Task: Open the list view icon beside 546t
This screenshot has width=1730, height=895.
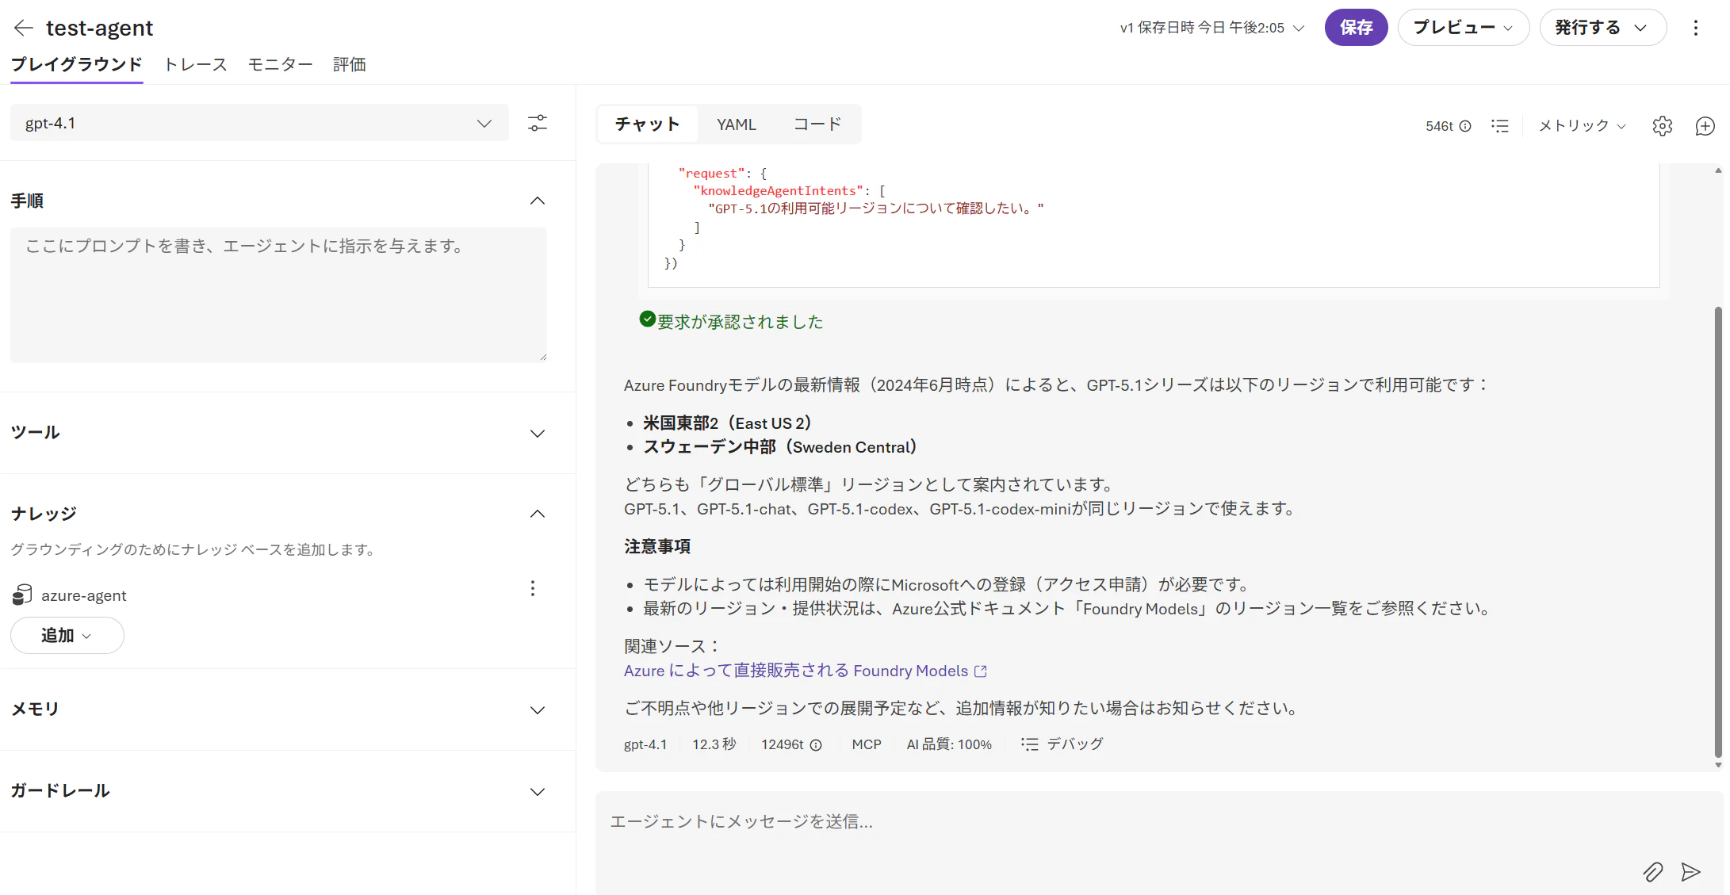Action: coord(1500,126)
